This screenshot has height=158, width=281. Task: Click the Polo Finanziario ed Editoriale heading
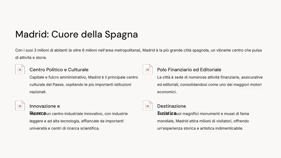point(189,70)
